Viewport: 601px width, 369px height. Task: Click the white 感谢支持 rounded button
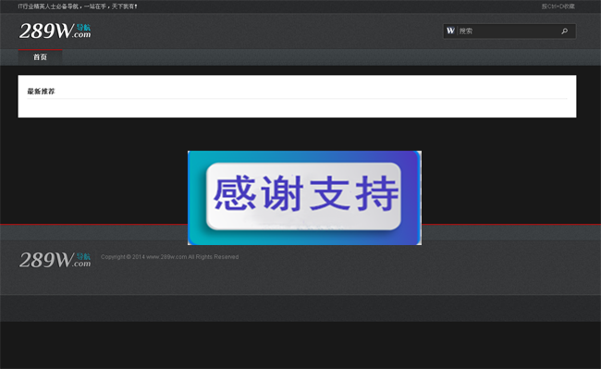click(303, 196)
